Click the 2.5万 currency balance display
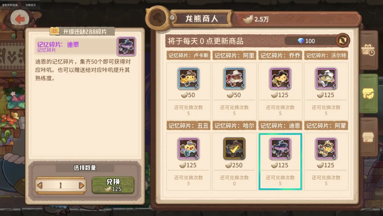The height and width of the screenshot is (216, 383). (x=256, y=19)
